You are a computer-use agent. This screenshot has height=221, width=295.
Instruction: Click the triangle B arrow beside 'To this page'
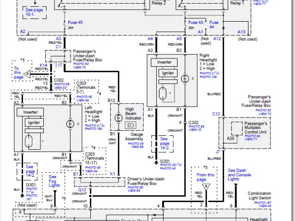28,73
